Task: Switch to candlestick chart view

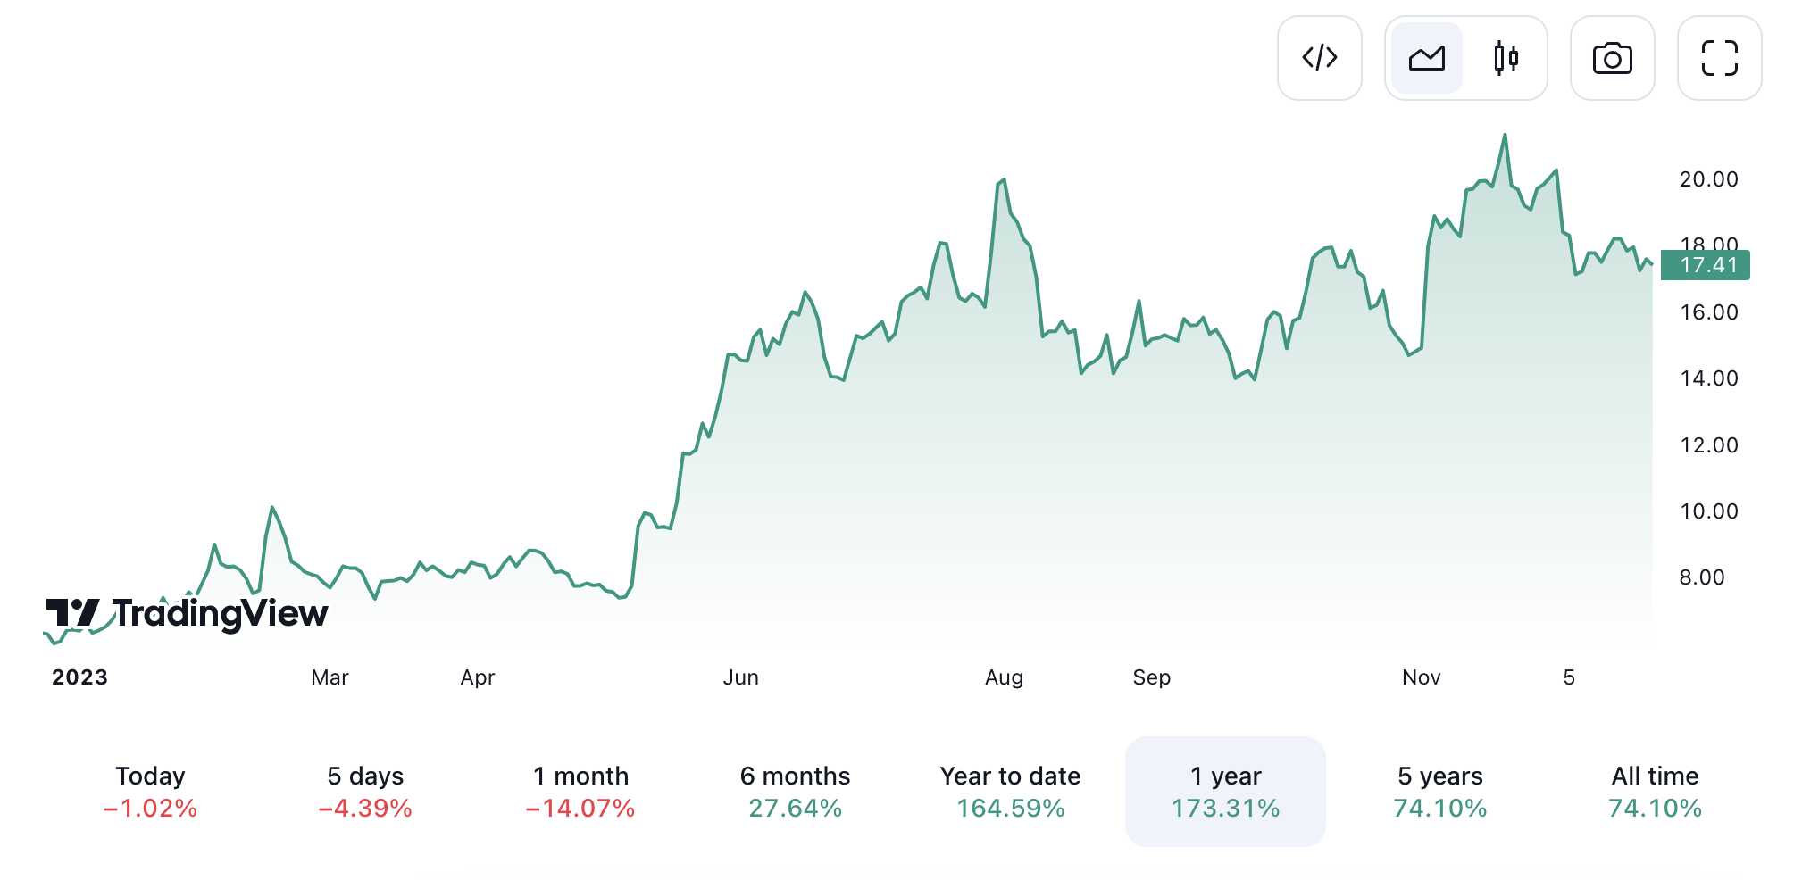Action: (x=1506, y=58)
